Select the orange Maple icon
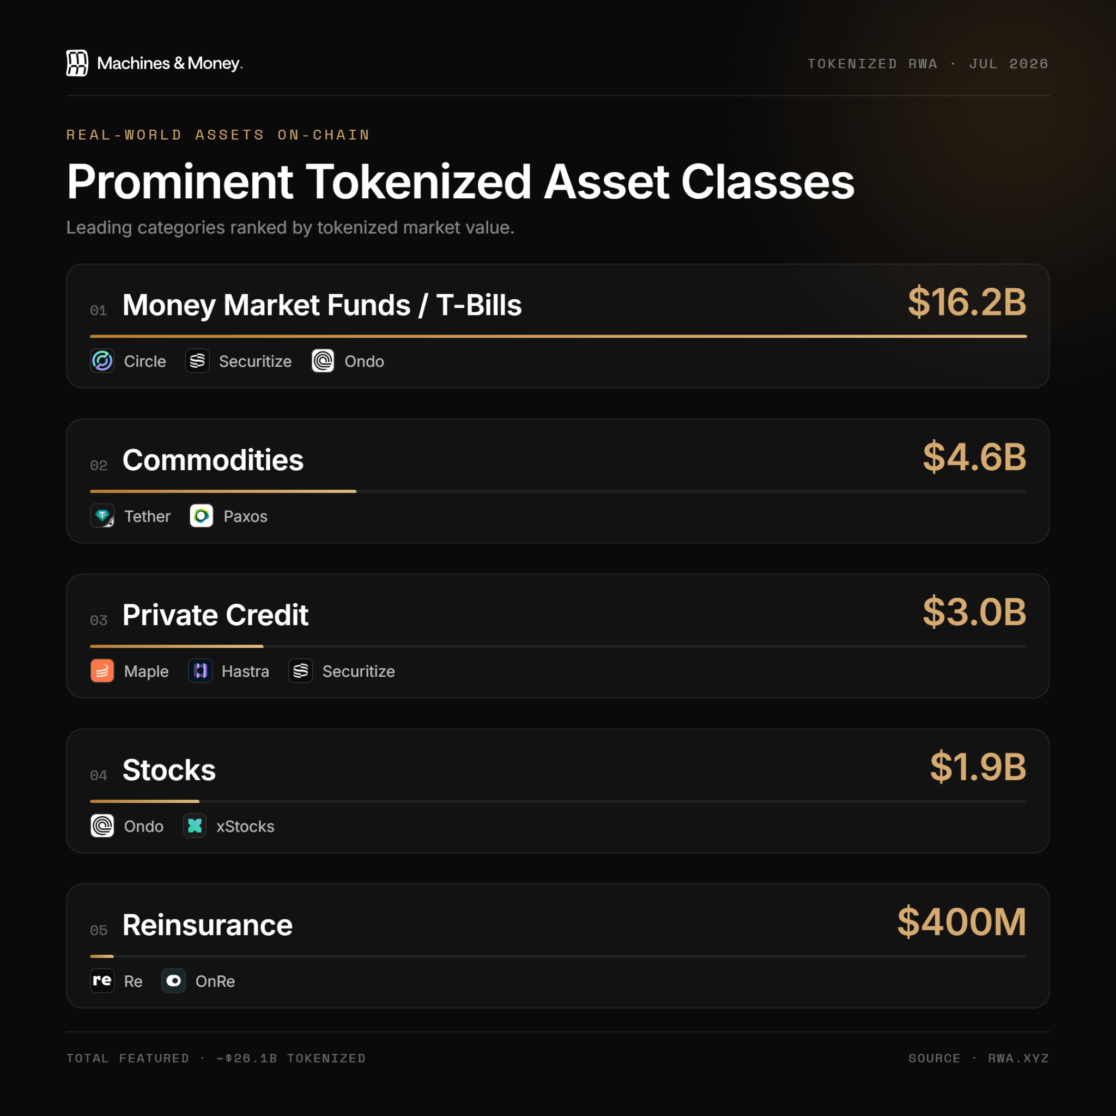This screenshot has width=1116, height=1116. pos(102,671)
